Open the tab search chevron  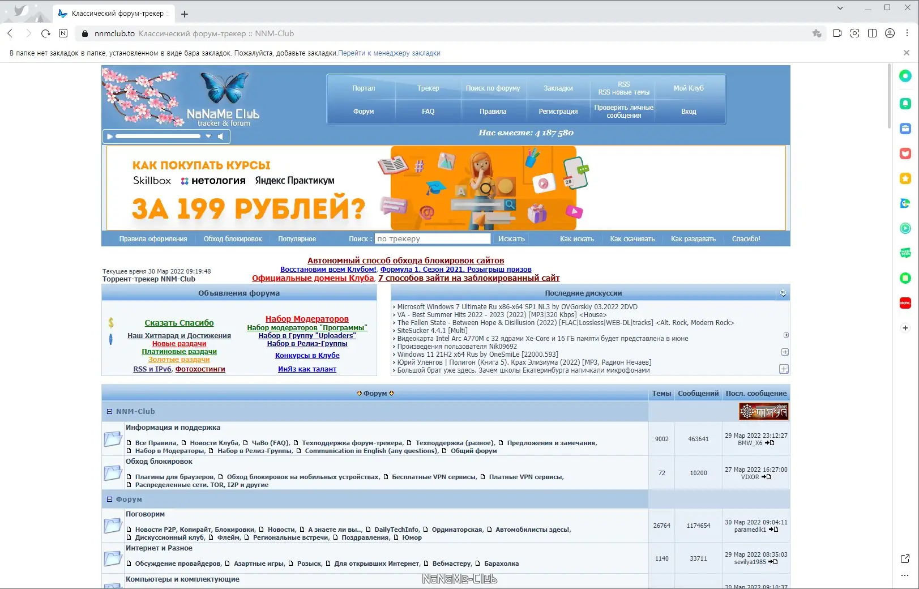pyautogui.click(x=840, y=8)
